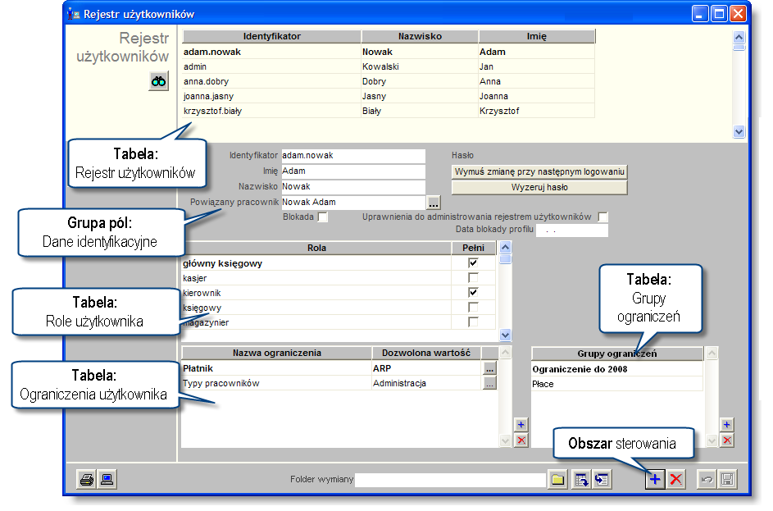Click the Powiązany pracownik input field
Image resolution: width=773 pixels, height=511 pixels.
pos(353,203)
